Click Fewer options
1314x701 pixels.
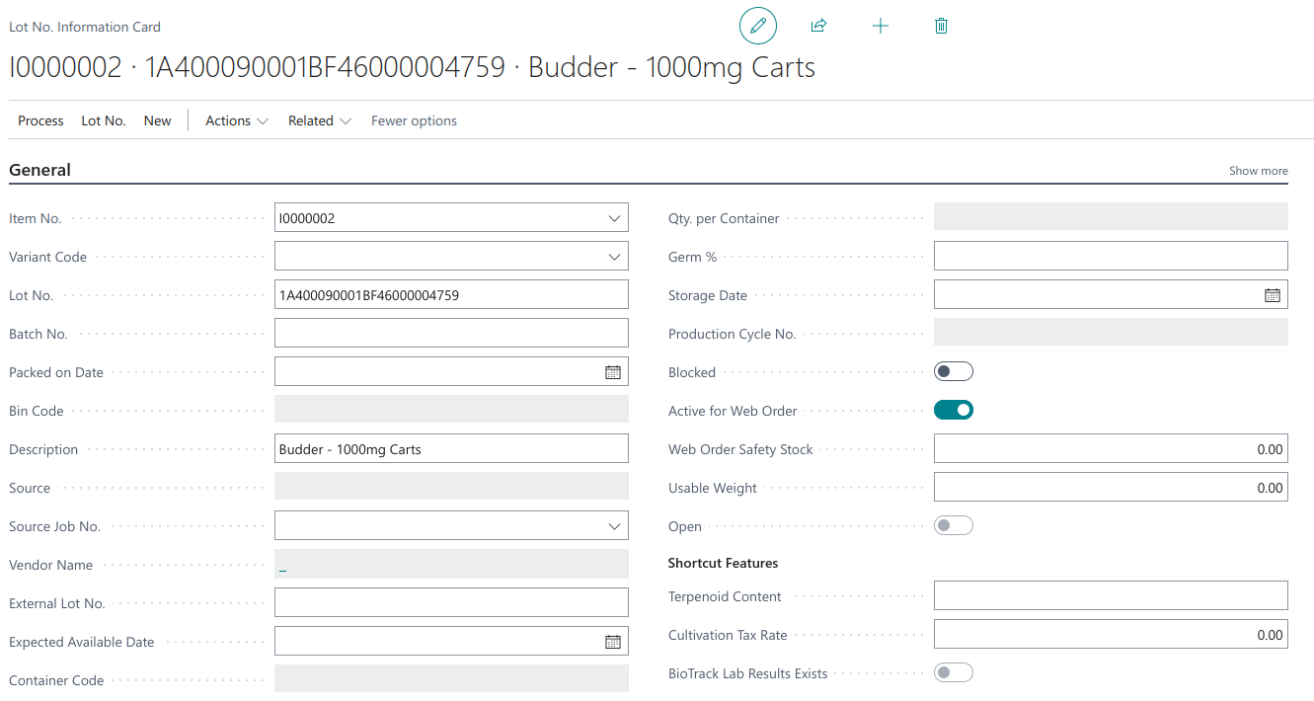coord(414,120)
